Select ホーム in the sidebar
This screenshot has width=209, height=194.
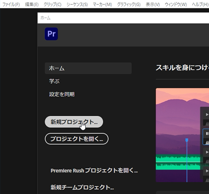click(x=88, y=68)
